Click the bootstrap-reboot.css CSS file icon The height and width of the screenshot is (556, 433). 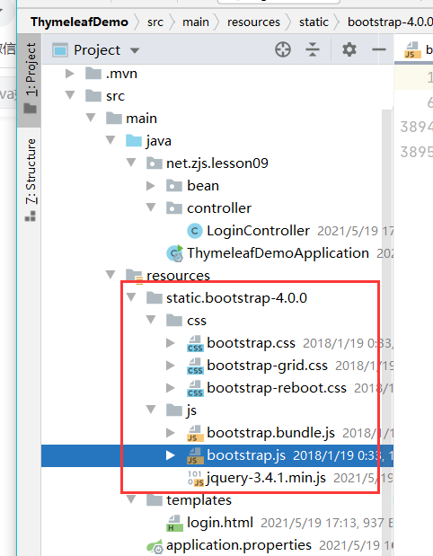tap(195, 389)
